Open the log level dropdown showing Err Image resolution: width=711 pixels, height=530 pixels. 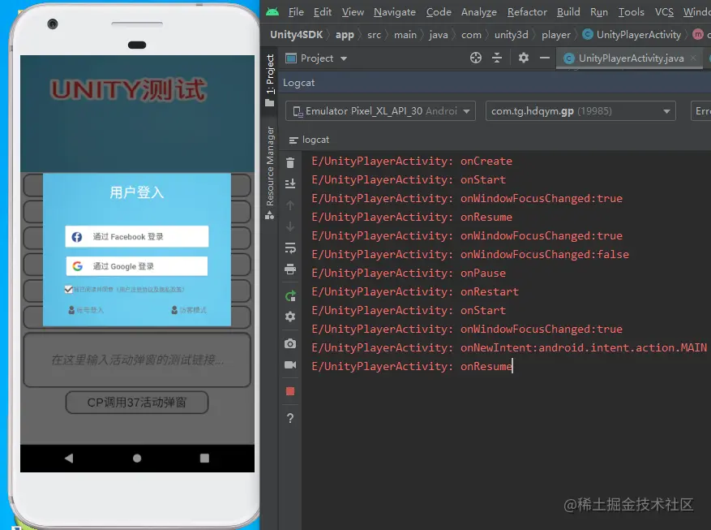[700, 111]
